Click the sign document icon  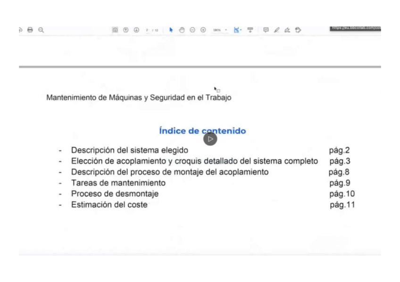pos(287,30)
